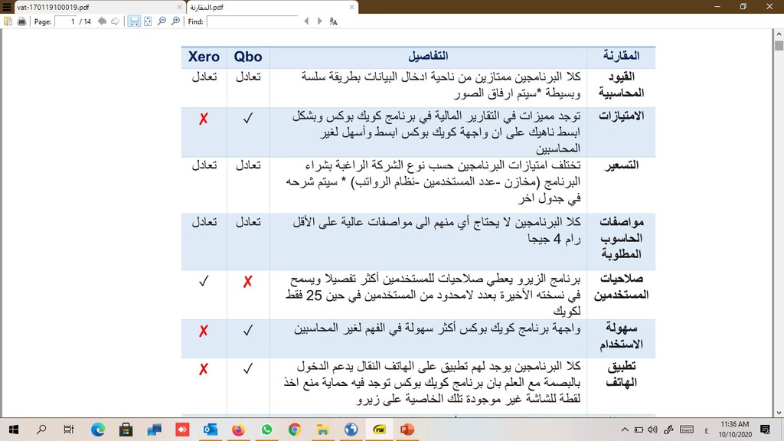Click the Find text box

click(253, 21)
